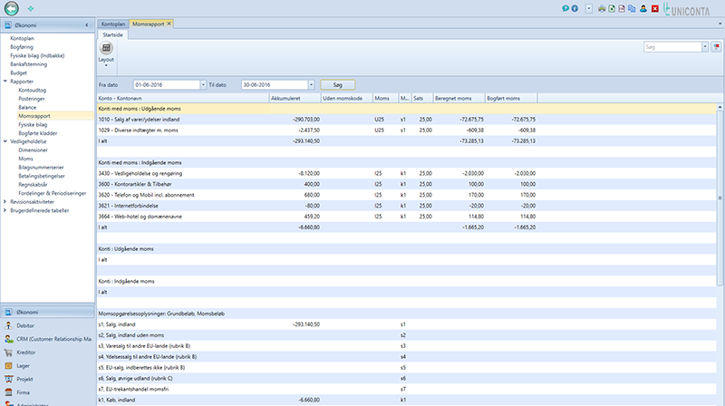Expand the Revisionsaktiviteter tree node
This screenshot has height=406, width=725.
(x=5, y=201)
